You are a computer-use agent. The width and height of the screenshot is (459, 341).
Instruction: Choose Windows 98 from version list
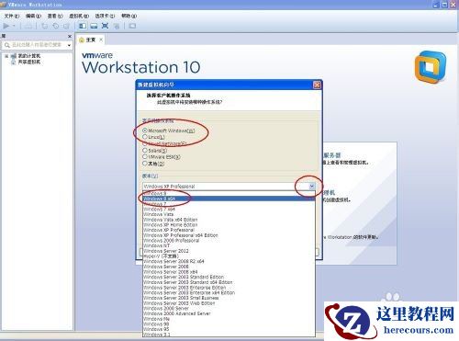(x=229, y=324)
